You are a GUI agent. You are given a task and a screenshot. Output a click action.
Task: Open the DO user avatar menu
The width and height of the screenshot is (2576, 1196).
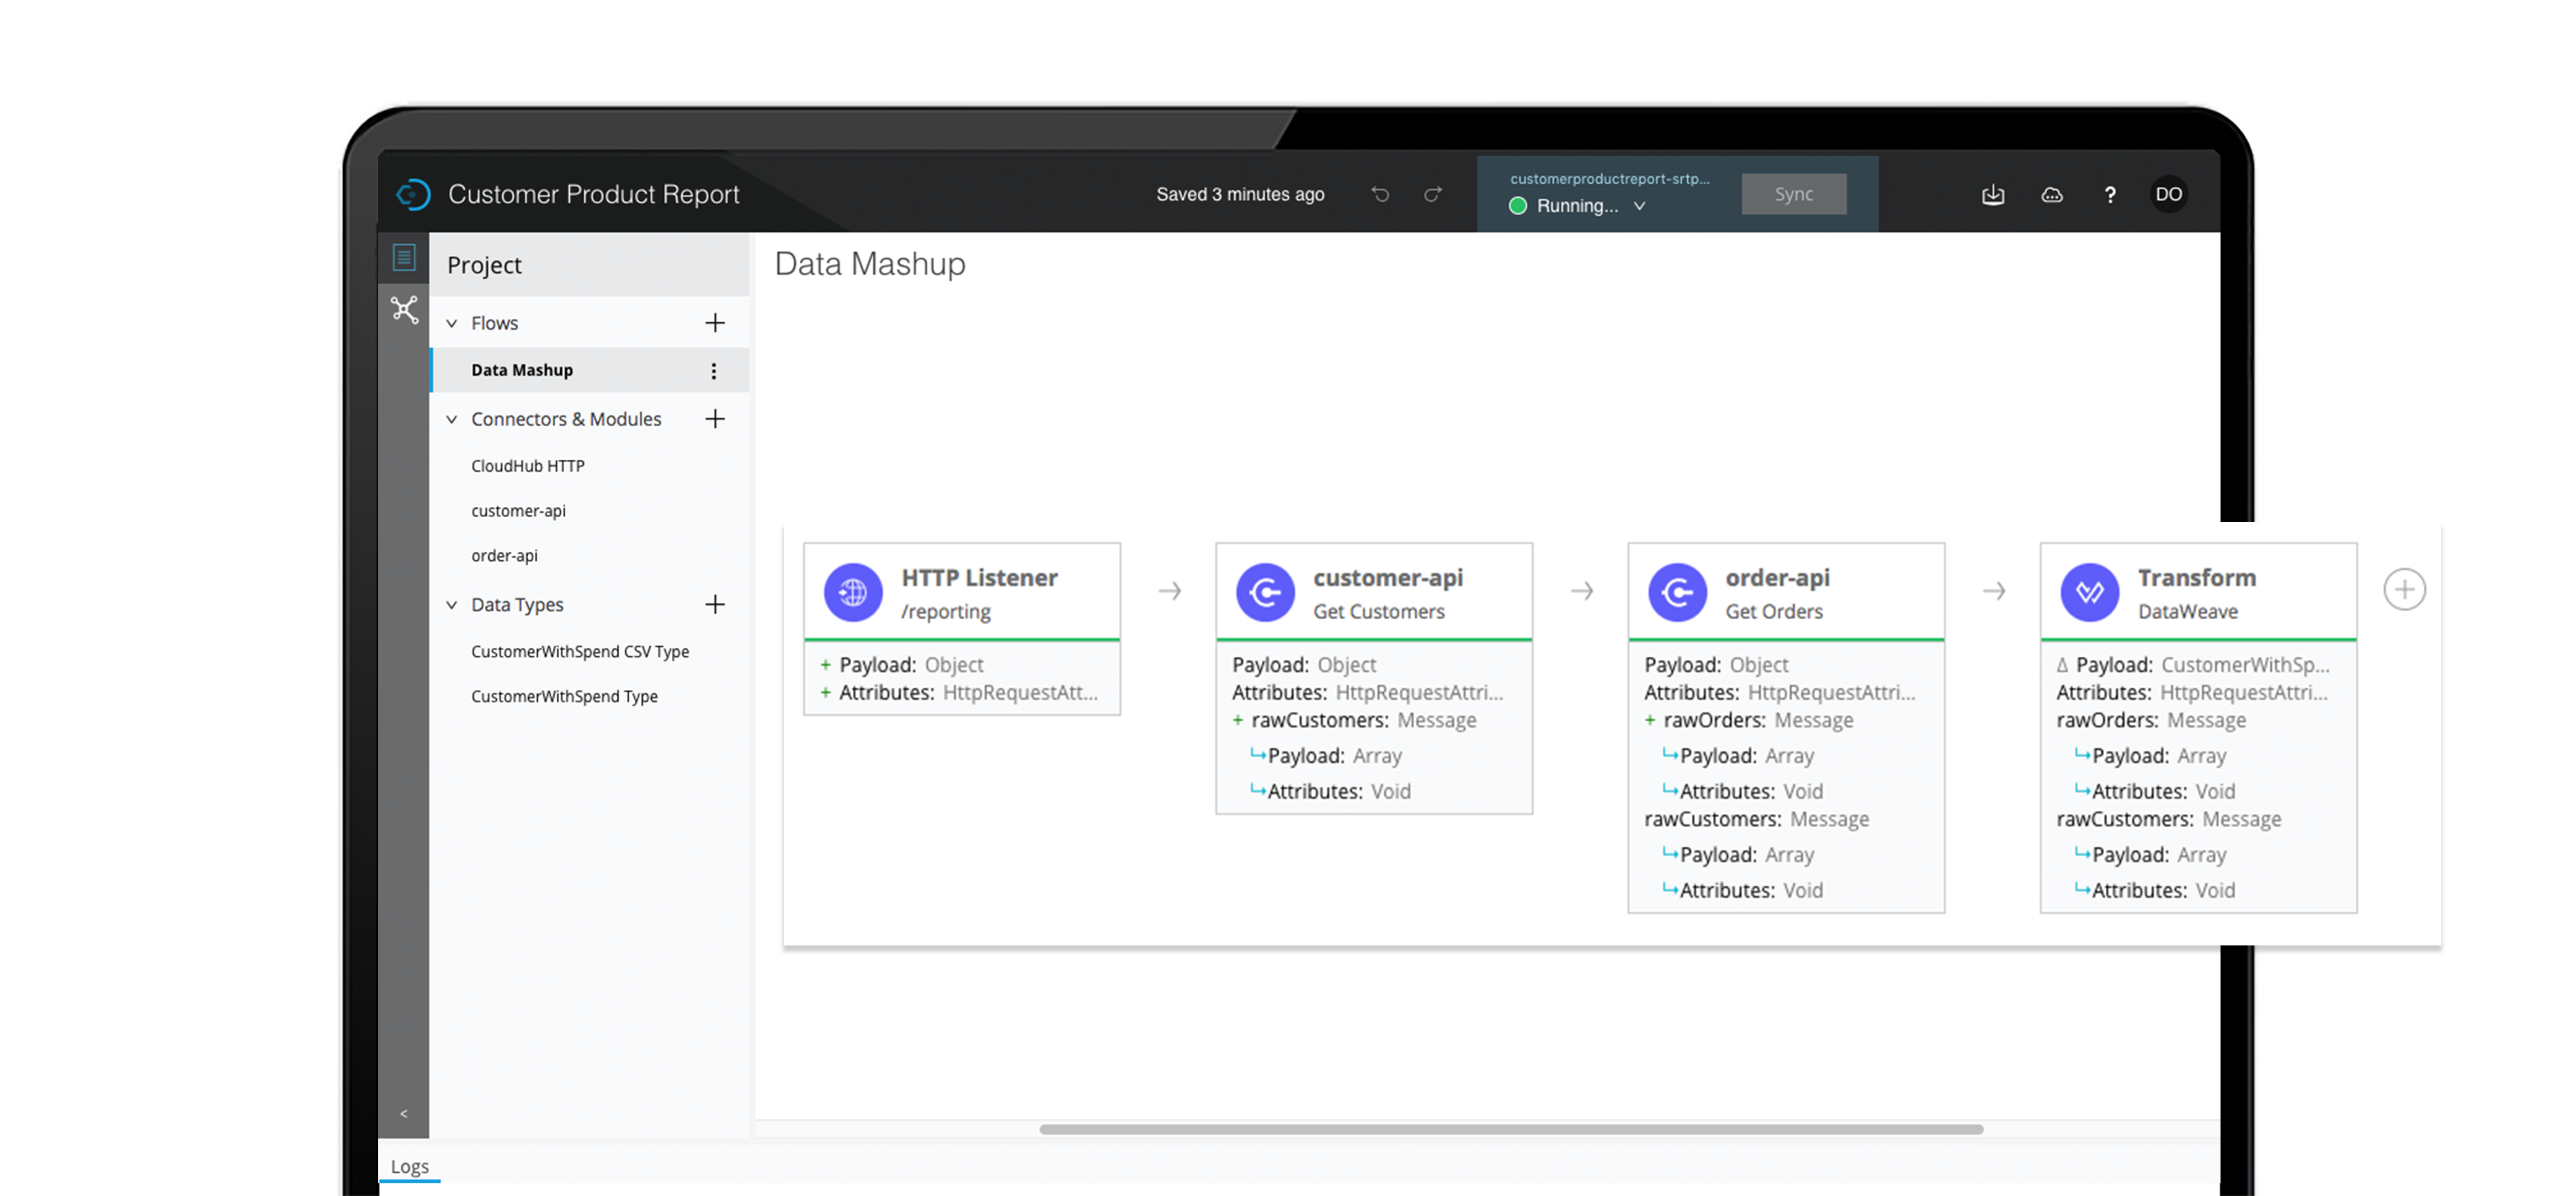[x=2168, y=194]
